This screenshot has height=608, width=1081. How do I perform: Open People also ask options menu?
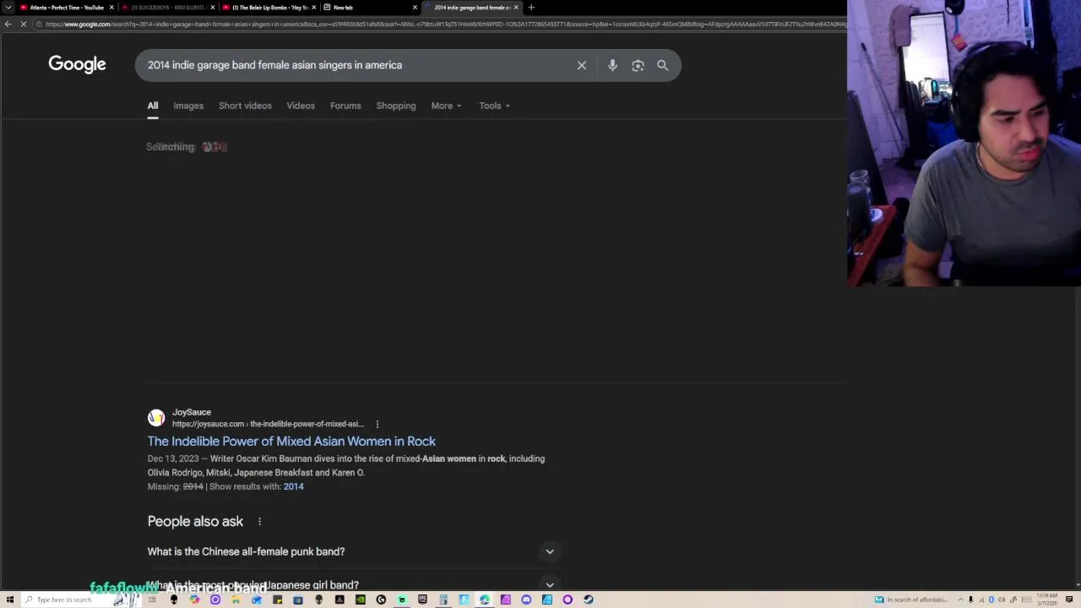click(x=259, y=522)
